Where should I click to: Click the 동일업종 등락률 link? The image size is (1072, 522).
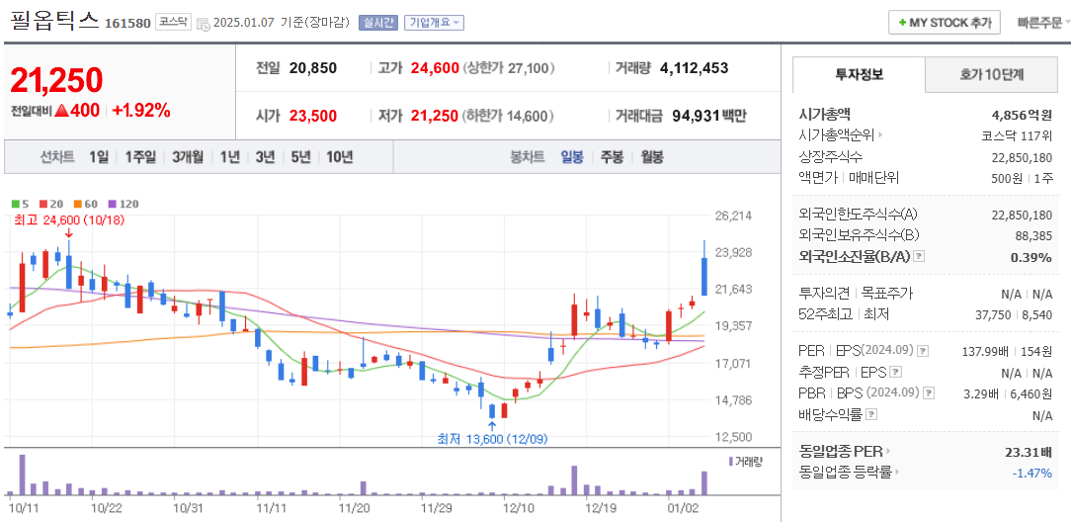pyautogui.click(x=845, y=472)
